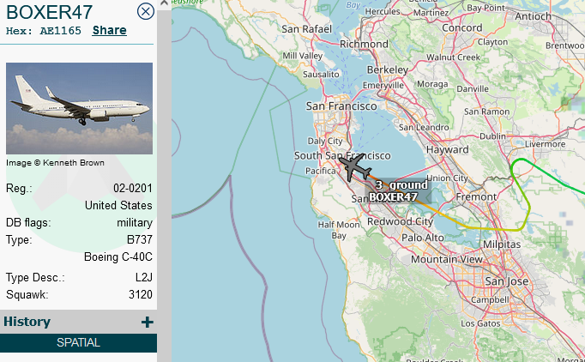This screenshot has width=585, height=362.
Task: Click the L2J type description value
Action: click(144, 277)
